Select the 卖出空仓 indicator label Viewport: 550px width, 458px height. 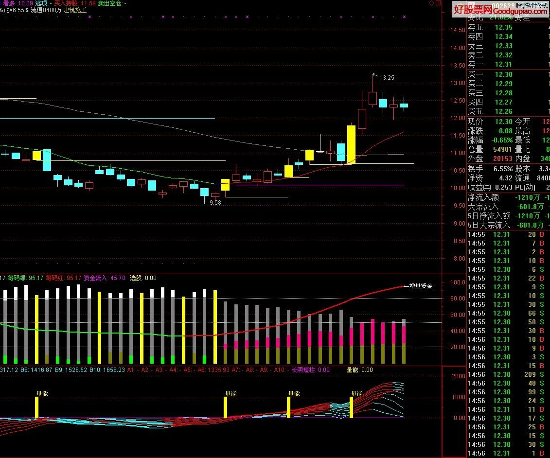coord(112,3)
